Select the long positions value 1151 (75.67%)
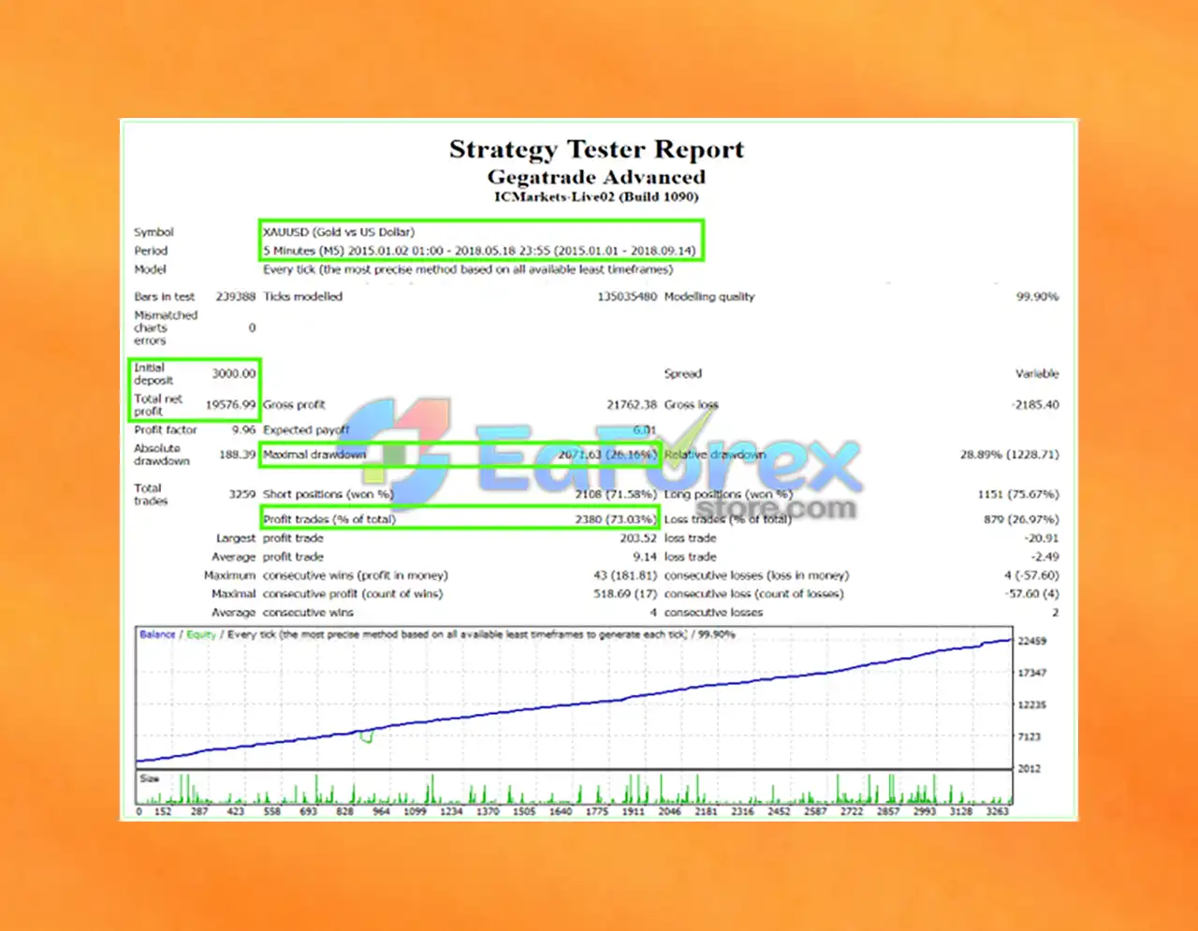 coord(1018,494)
